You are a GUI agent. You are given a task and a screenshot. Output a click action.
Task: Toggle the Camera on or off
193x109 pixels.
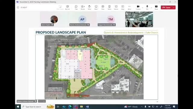138,7
